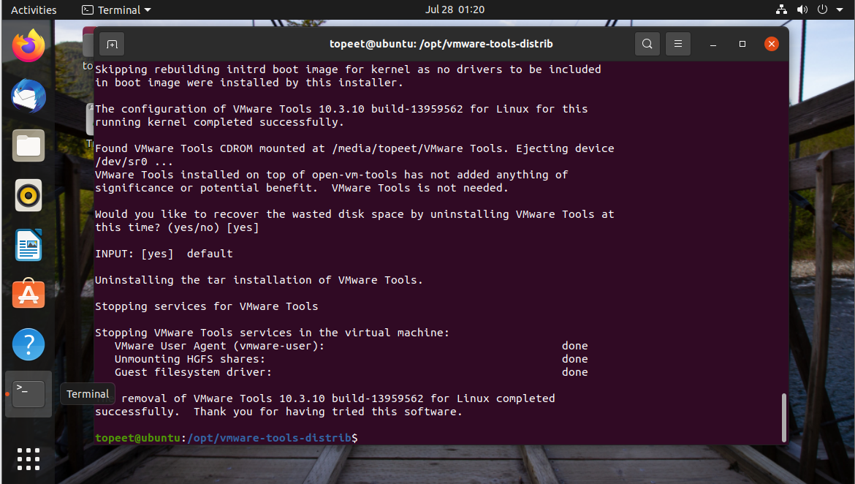
Task: Click the volume icon in top bar
Action: tap(802, 10)
